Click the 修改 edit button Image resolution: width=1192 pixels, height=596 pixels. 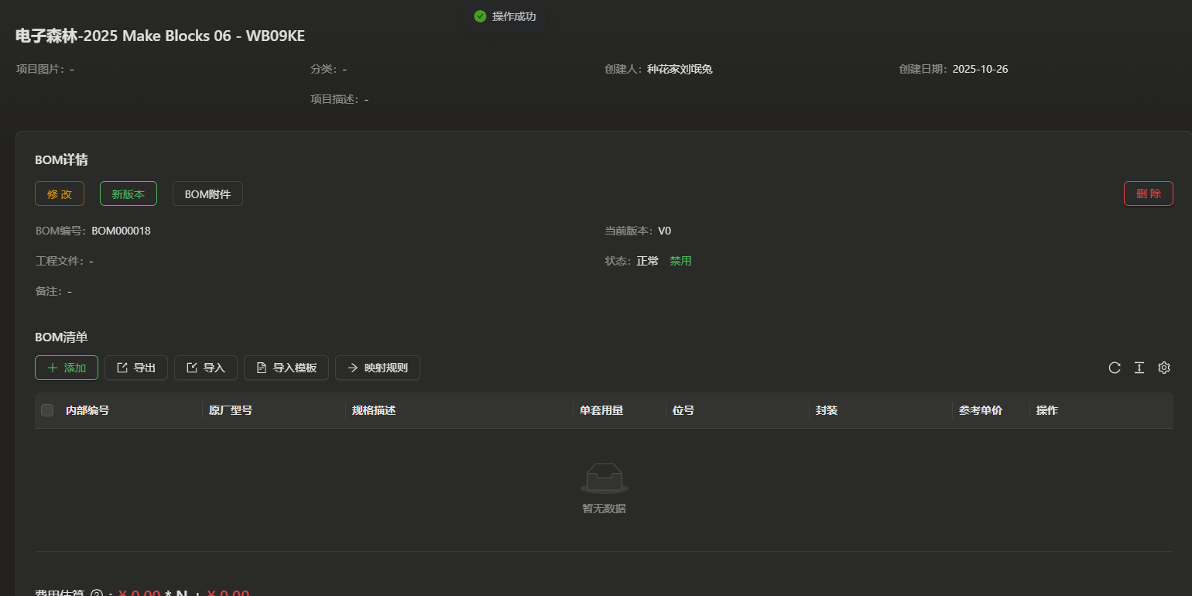[60, 194]
